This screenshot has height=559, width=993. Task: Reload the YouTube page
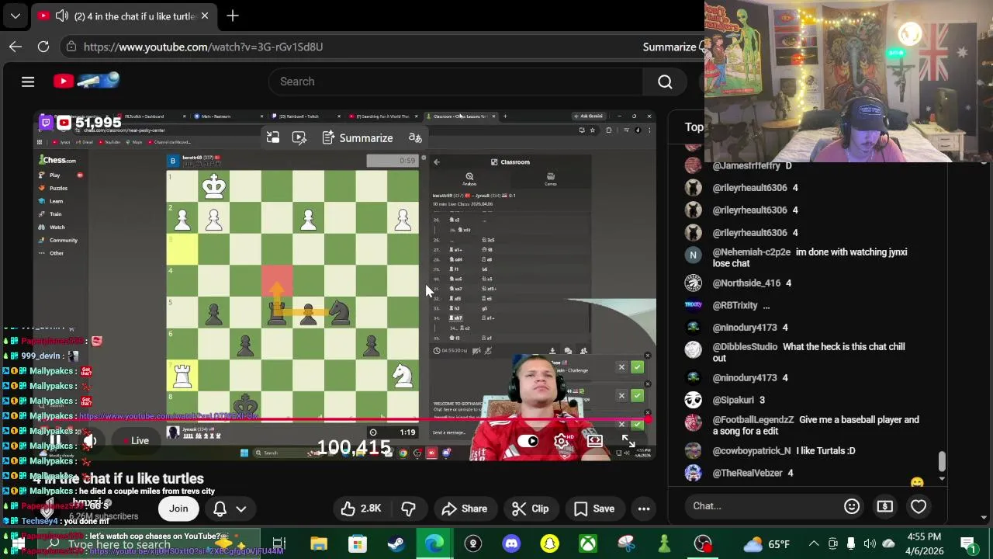coord(43,47)
